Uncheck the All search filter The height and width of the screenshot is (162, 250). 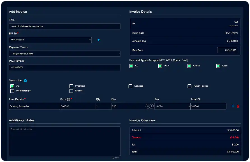click(12, 86)
